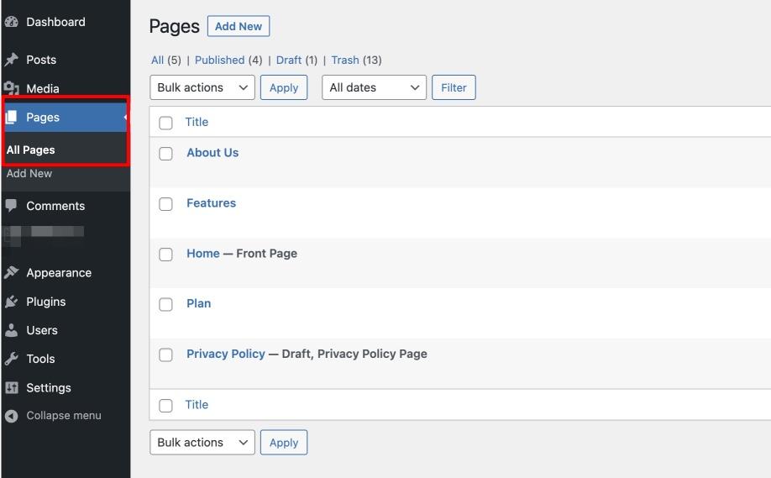Click the Filter button
The height and width of the screenshot is (478, 771).
click(x=454, y=87)
